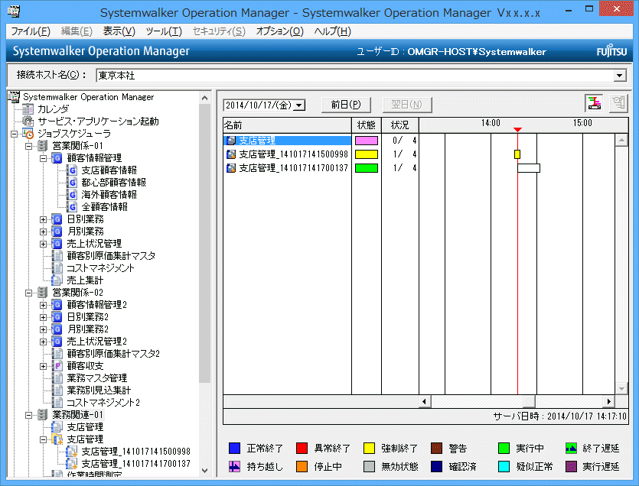Select the サービス・アプリケーション起動 icon
639x486 pixels.
click(28, 122)
